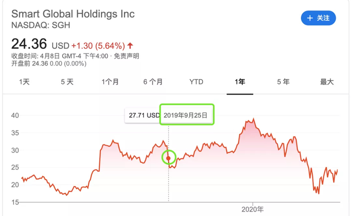Viewport: 351px width, 216px height.
Task: Click the 关注 follow button
Action: 318,18
